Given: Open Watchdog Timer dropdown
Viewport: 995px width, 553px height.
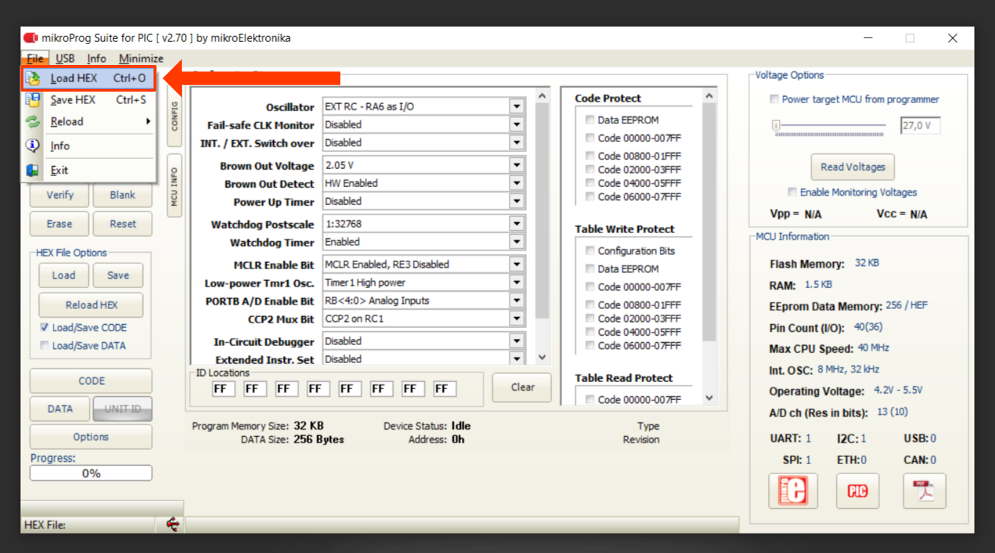Looking at the screenshot, I should click(517, 242).
